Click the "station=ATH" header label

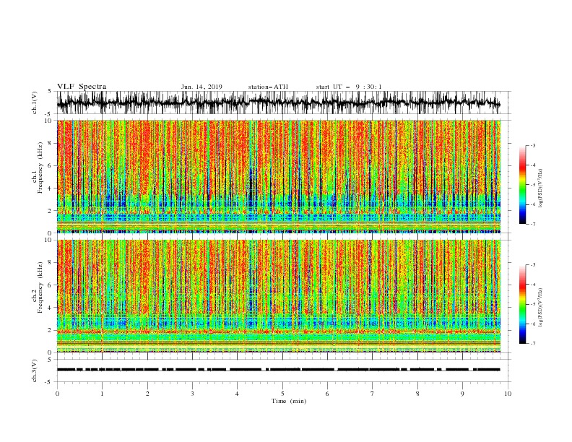point(268,87)
